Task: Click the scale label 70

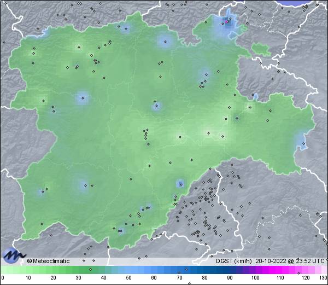Action: [179, 278]
